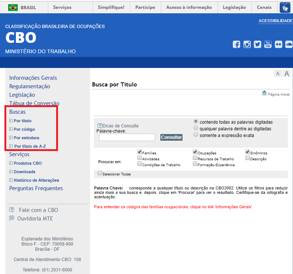
Task: Open 'Acesso à informação' in top bar
Action: [x=189, y=7]
